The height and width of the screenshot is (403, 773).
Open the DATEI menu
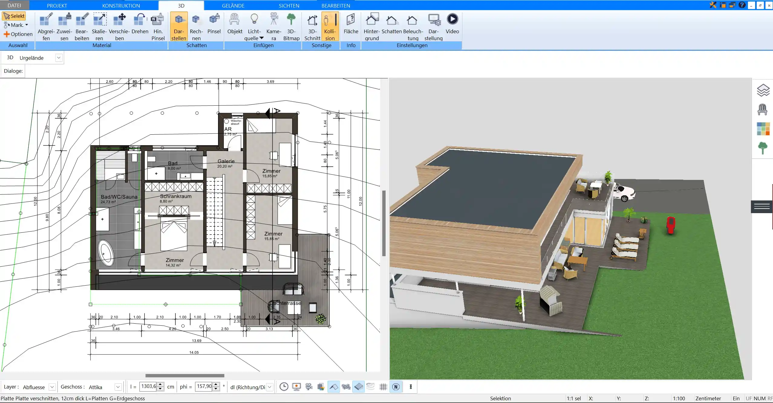click(x=14, y=5)
